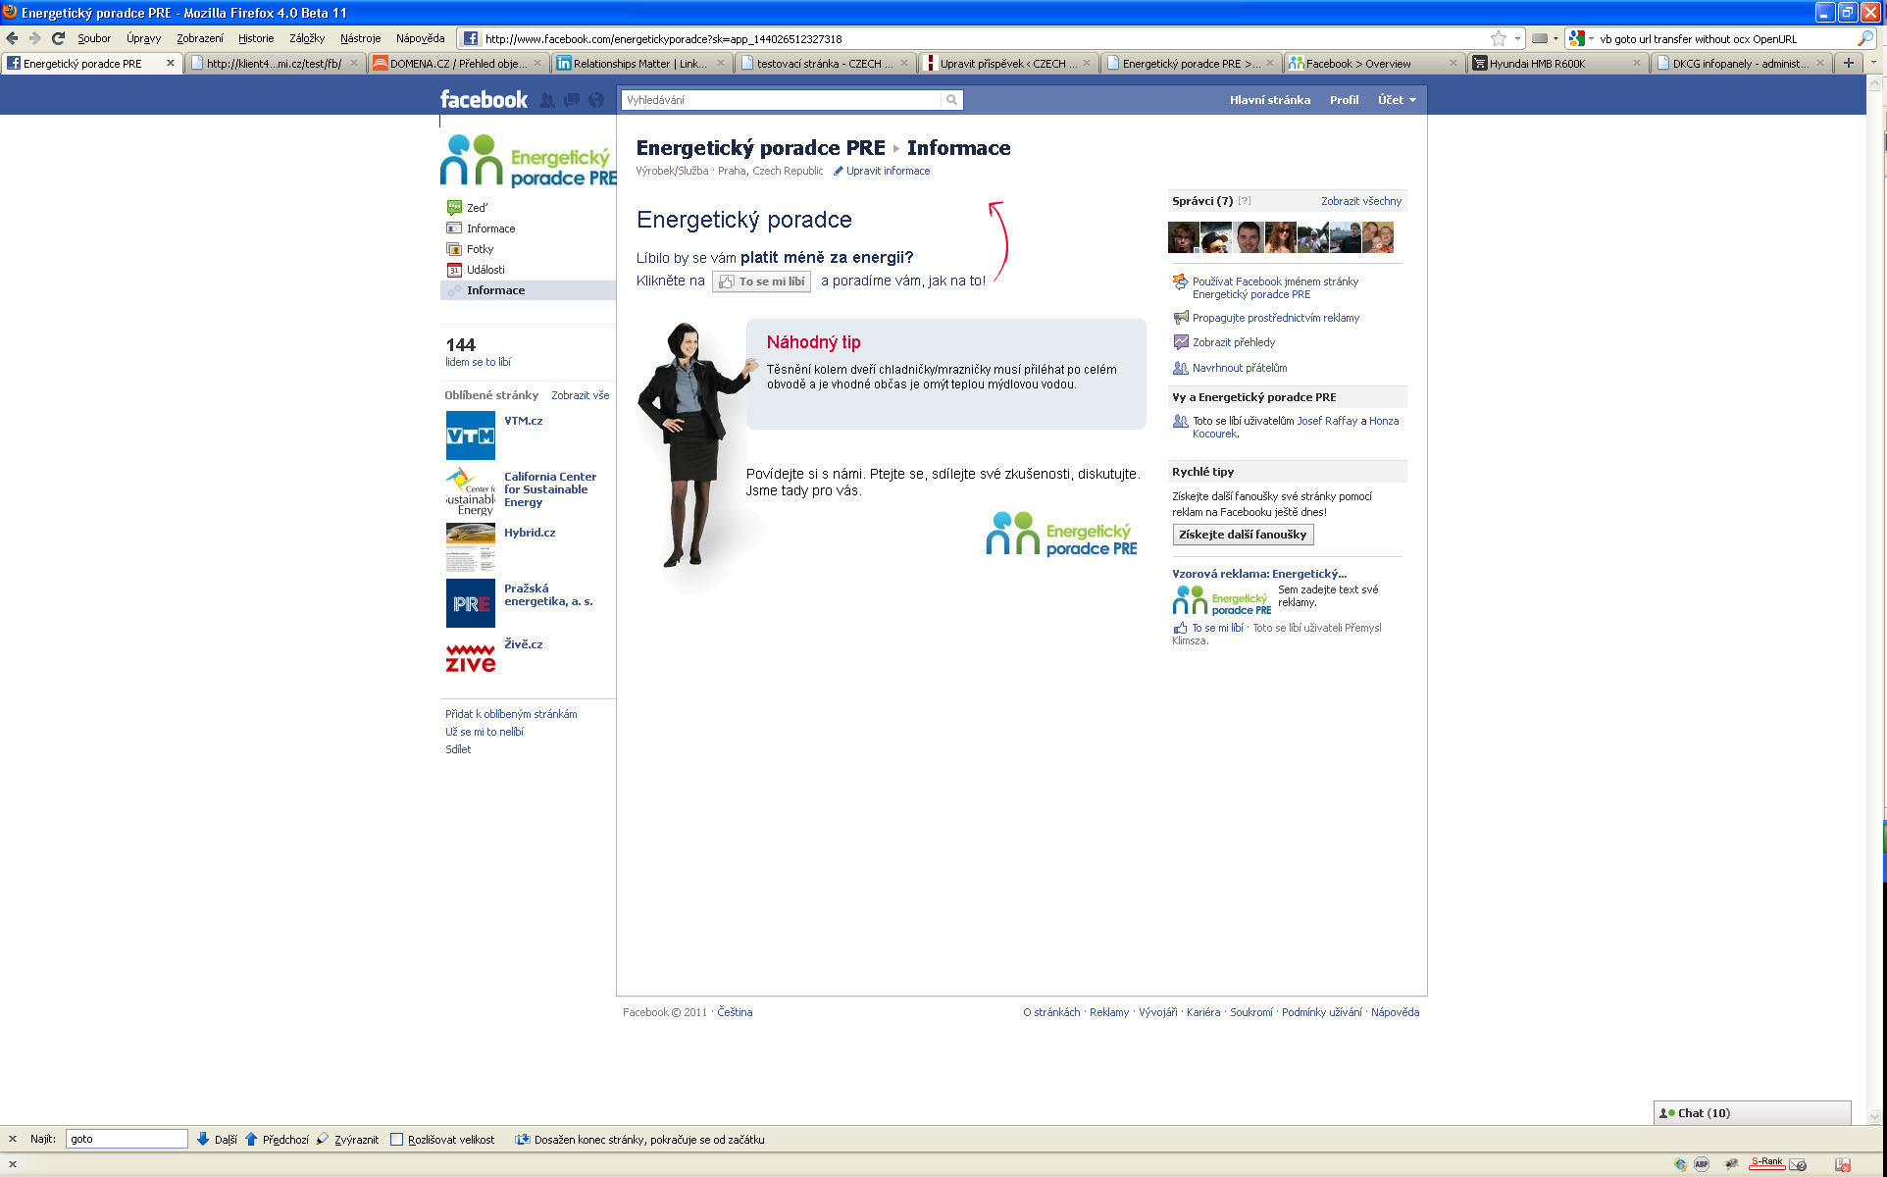Click Hlavní stránka in the header

coord(1269,100)
